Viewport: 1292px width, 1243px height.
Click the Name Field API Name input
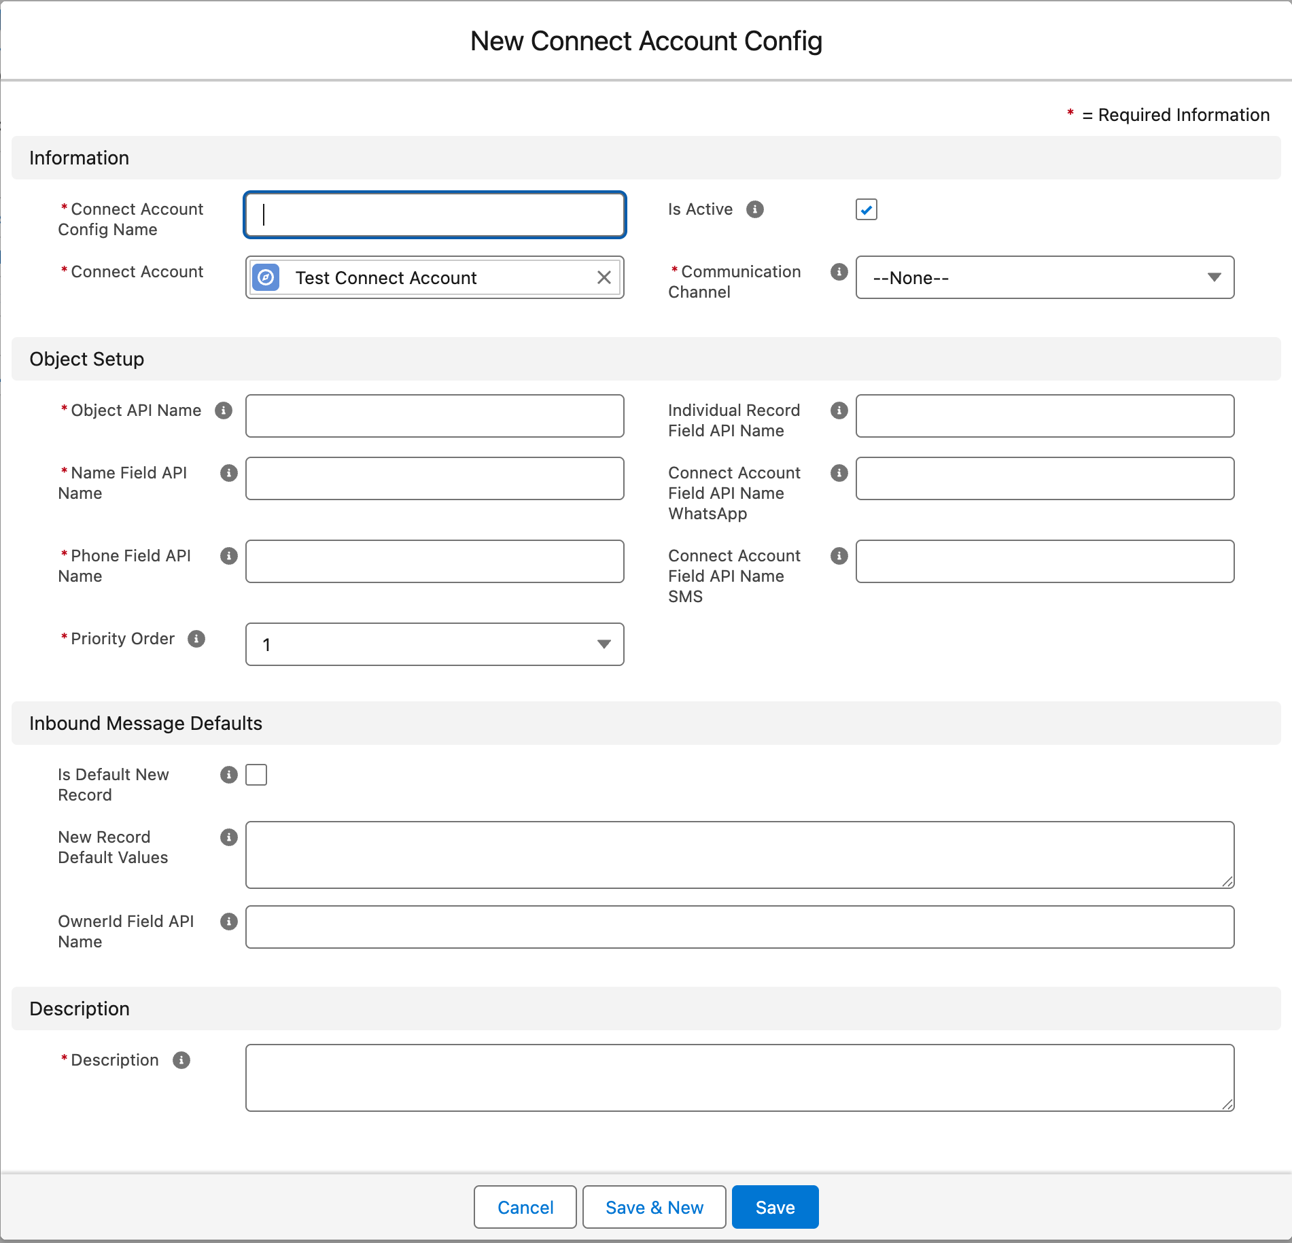(x=435, y=478)
